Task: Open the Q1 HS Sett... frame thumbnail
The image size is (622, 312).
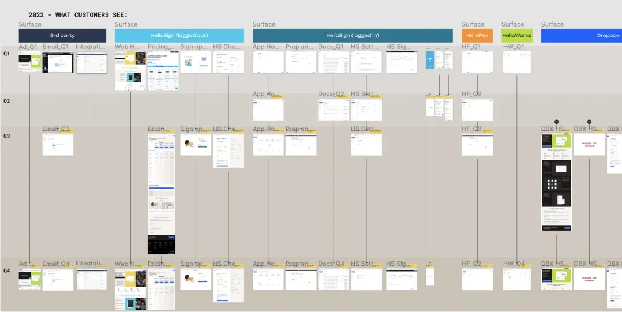Action: click(x=366, y=62)
